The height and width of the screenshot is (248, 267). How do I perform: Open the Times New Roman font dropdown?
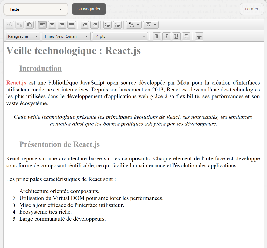[66, 36]
